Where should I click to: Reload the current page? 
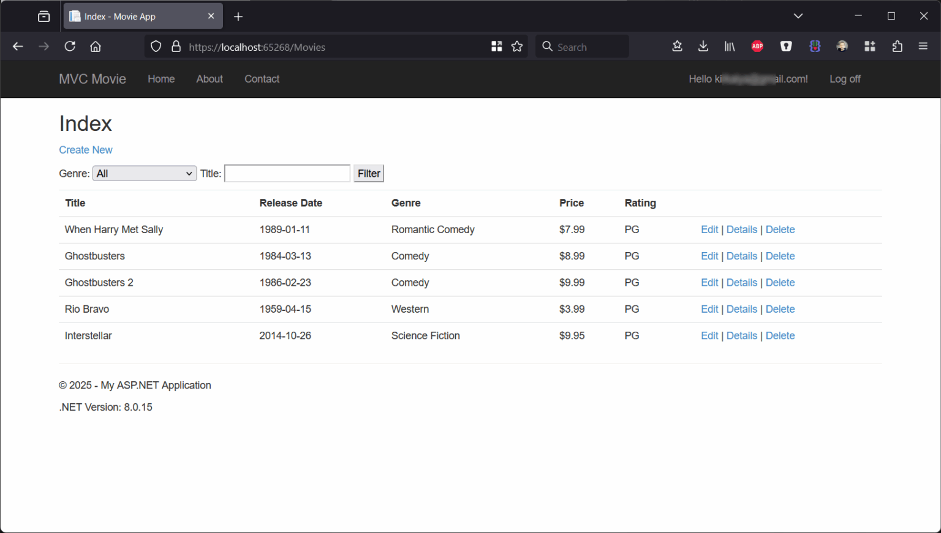coord(69,46)
